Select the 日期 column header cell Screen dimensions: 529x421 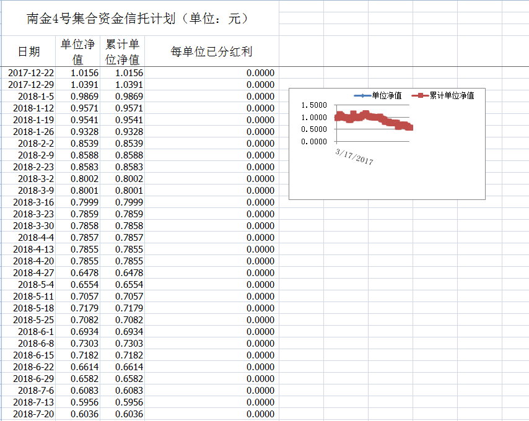click(28, 51)
